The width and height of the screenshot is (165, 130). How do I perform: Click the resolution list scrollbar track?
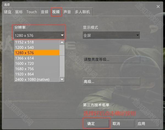(x=62, y=66)
